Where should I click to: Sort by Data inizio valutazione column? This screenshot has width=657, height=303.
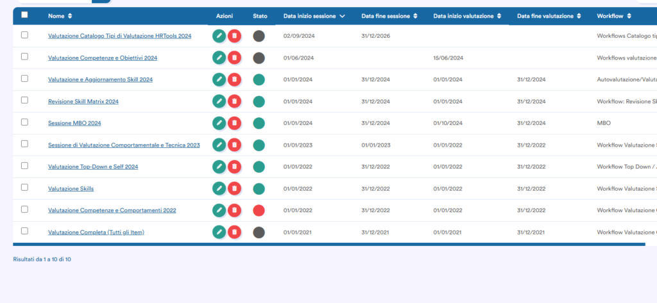coord(467,16)
